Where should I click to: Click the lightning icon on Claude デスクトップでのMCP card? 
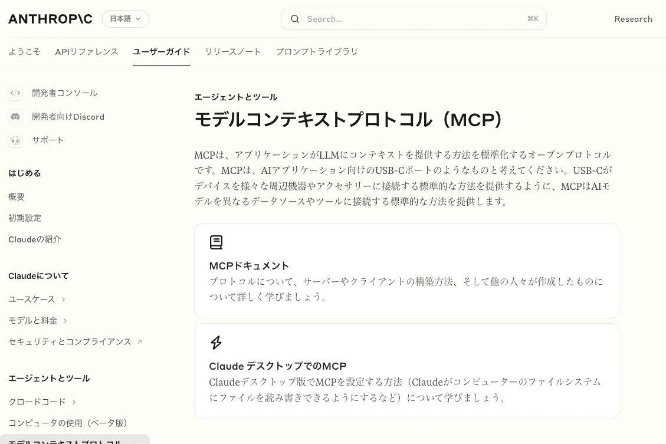[216, 342]
